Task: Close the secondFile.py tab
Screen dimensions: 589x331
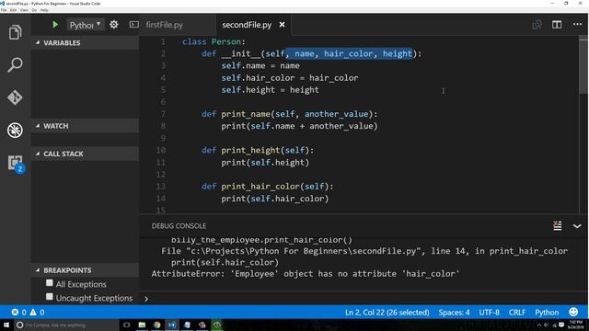Action: (x=283, y=25)
